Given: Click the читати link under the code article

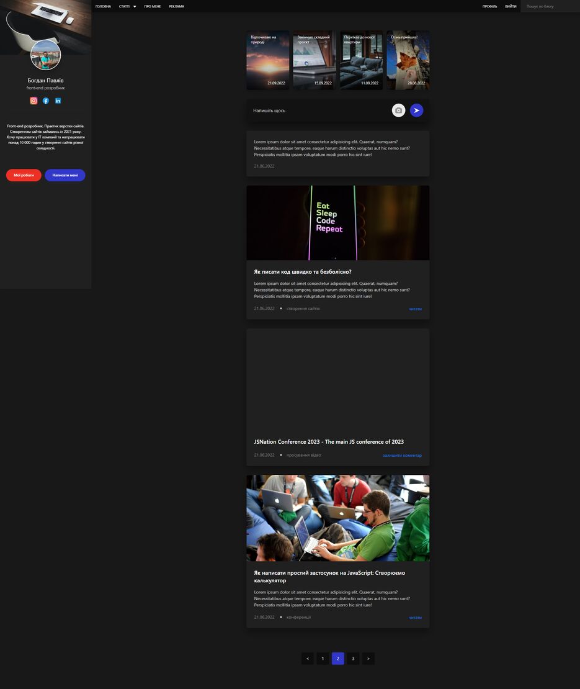Looking at the screenshot, I should [x=414, y=308].
